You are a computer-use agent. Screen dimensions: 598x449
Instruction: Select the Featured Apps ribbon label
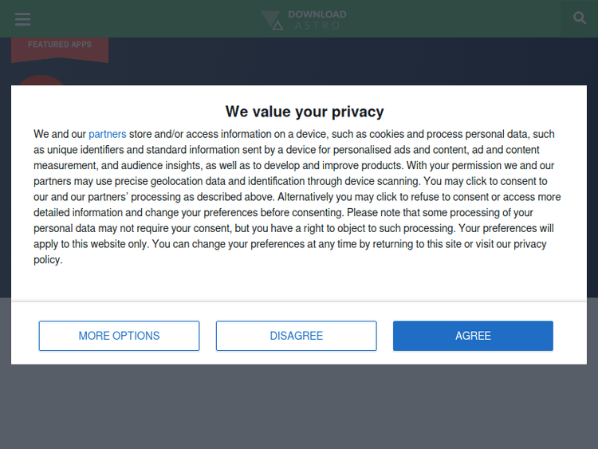(60, 45)
